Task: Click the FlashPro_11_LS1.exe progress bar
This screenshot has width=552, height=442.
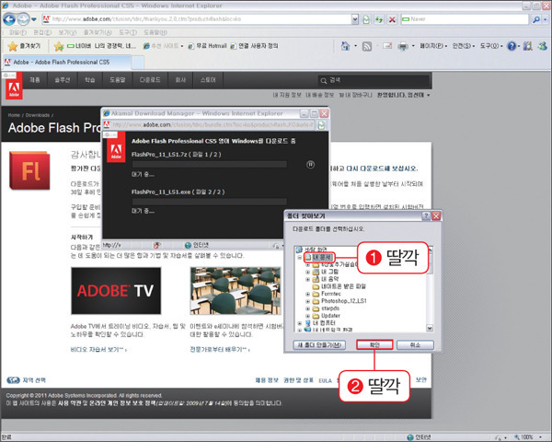Action: 210,202
